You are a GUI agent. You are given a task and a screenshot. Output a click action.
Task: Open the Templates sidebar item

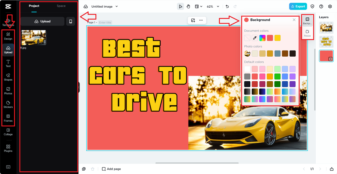[x=8, y=22]
